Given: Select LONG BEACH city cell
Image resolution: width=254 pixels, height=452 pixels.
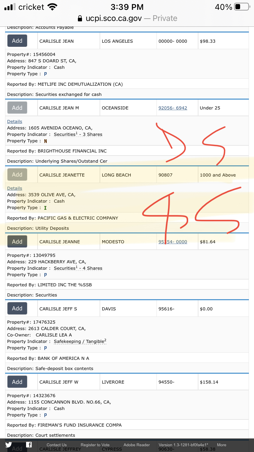Looking at the screenshot, I should tap(128, 175).
